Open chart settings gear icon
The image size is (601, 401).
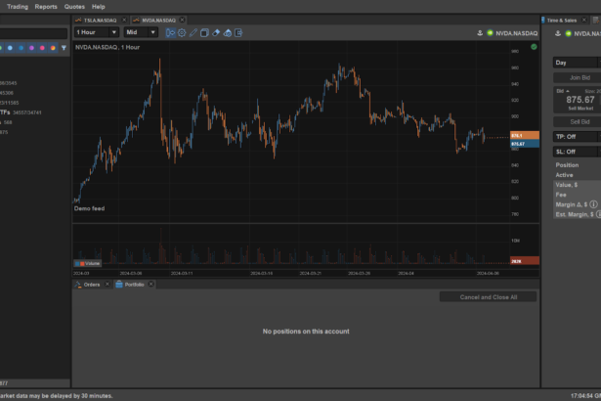[182, 32]
